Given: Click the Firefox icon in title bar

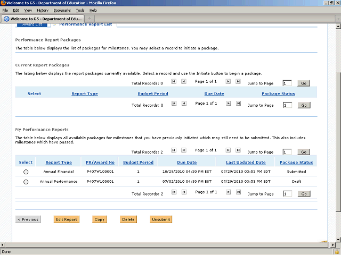Looking at the screenshot, I should pyautogui.click(x=4, y=3).
